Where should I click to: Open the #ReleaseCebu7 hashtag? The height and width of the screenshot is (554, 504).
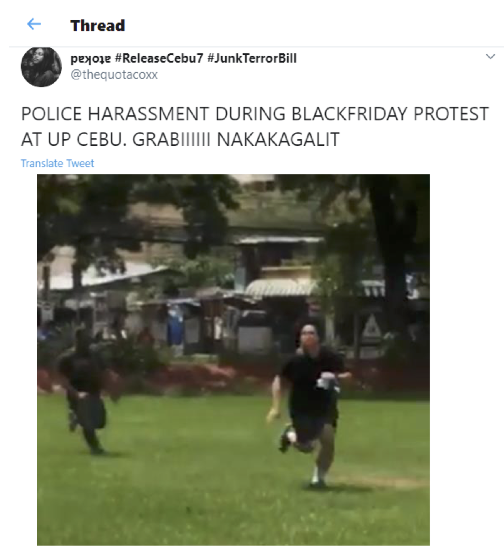coord(159,58)
